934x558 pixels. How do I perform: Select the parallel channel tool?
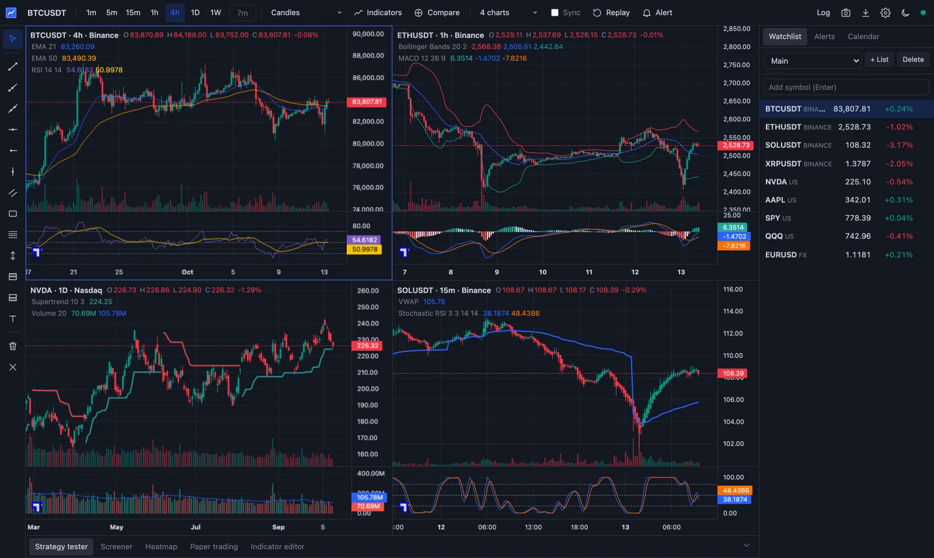[x=13, y=193]
